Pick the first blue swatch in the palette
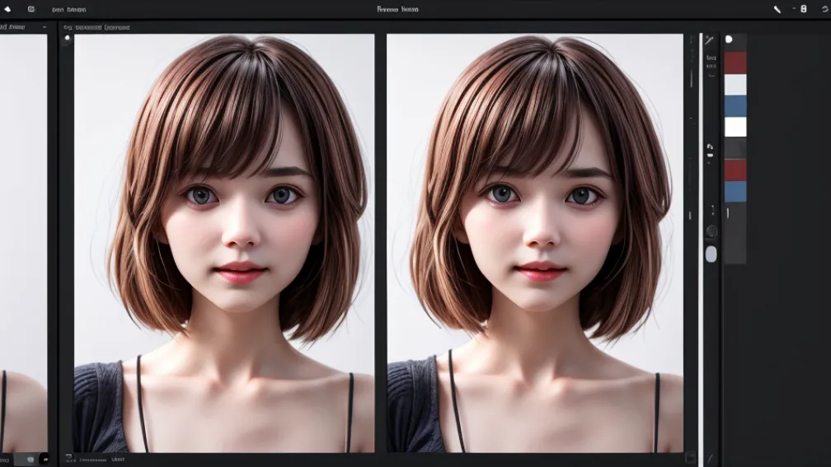The height and width of the screenshot is (467, 831). 735,106
